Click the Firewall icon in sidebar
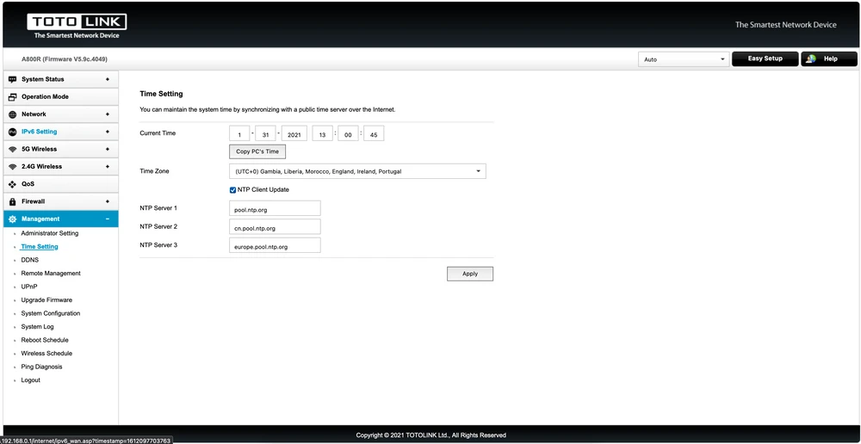The height and width of the screenshot is (444, 861). click(x=12, y=201)
